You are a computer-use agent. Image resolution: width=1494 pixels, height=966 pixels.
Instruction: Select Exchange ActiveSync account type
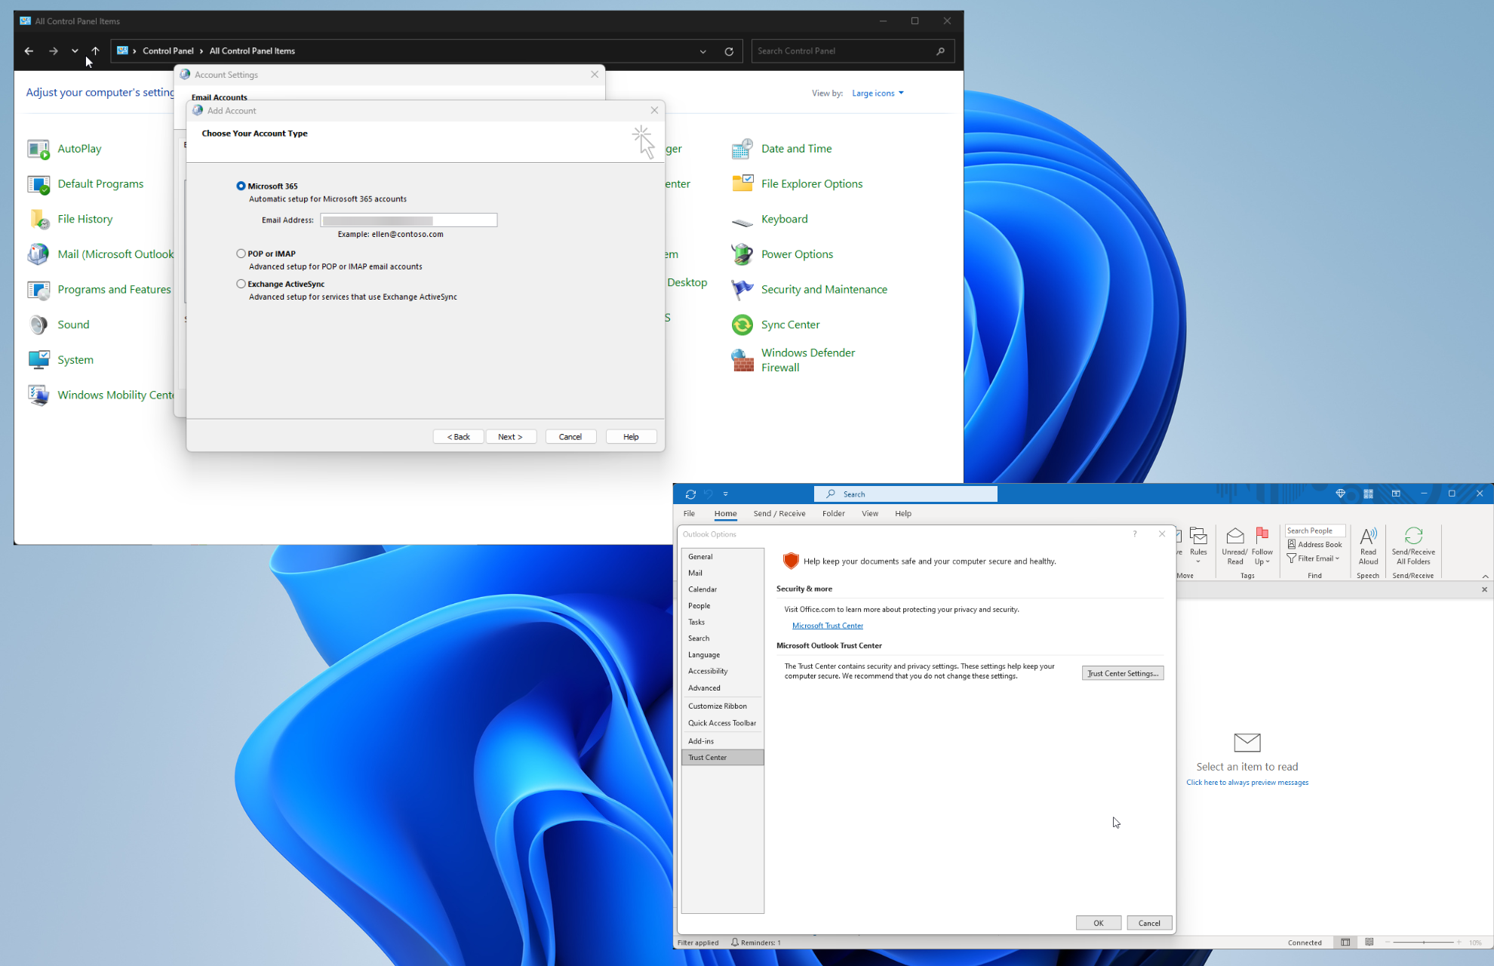(241, 284)
